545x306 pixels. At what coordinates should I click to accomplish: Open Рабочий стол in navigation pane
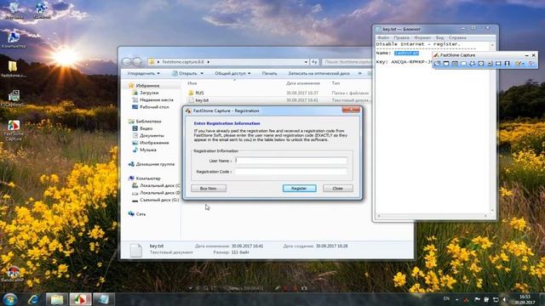click(154, 107)
